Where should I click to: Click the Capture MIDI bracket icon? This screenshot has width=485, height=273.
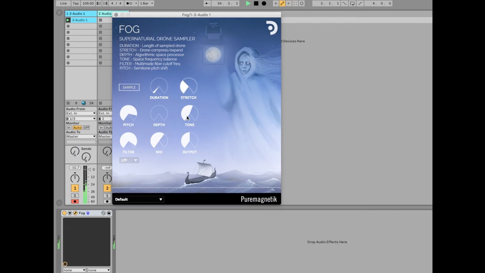(295, 3)
